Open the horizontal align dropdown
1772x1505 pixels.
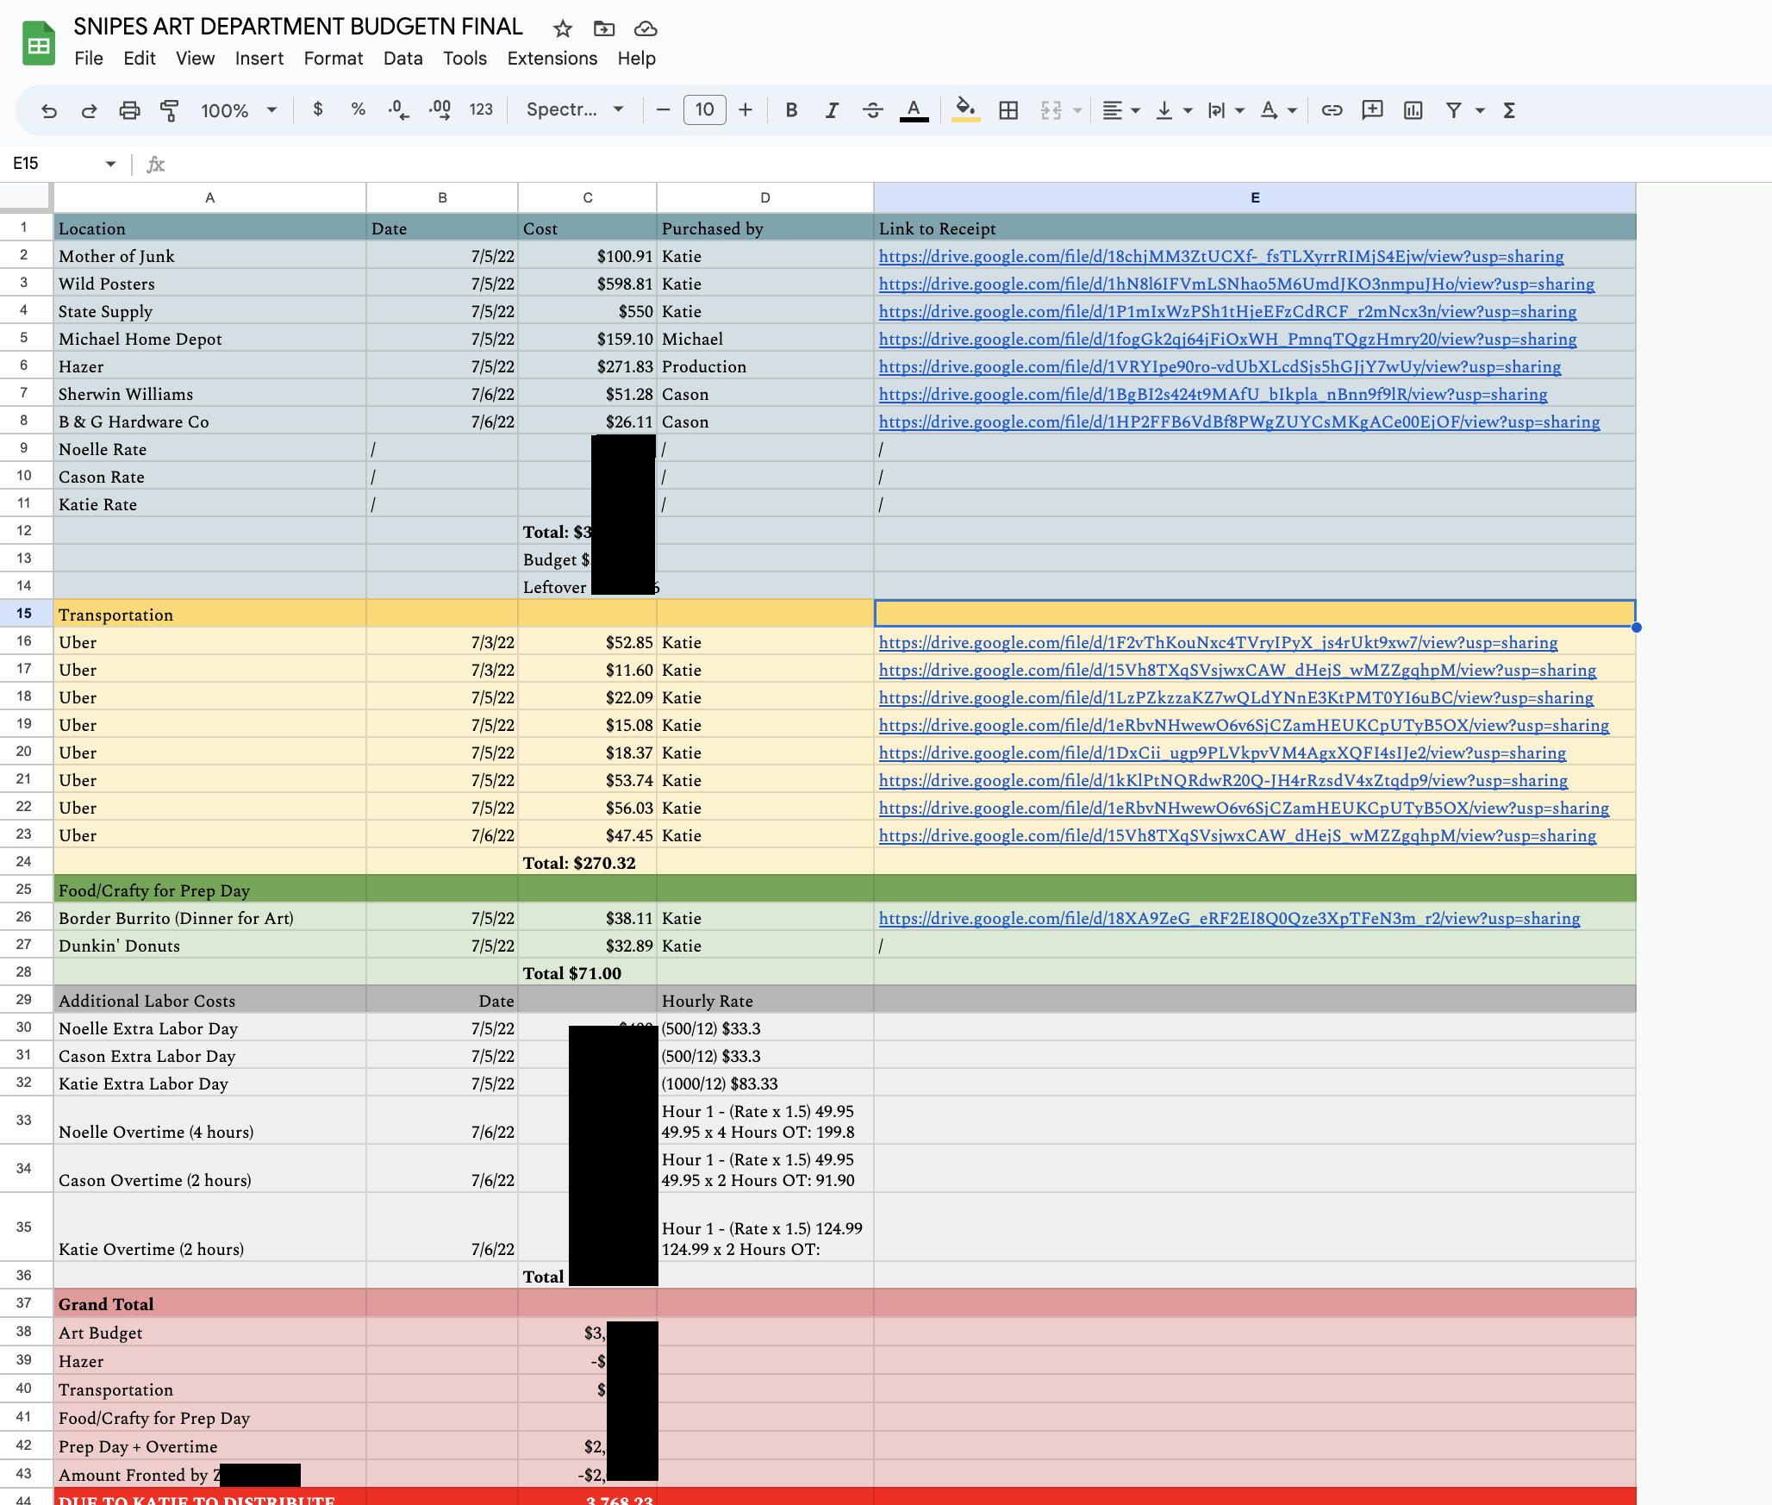(1121, 110)
